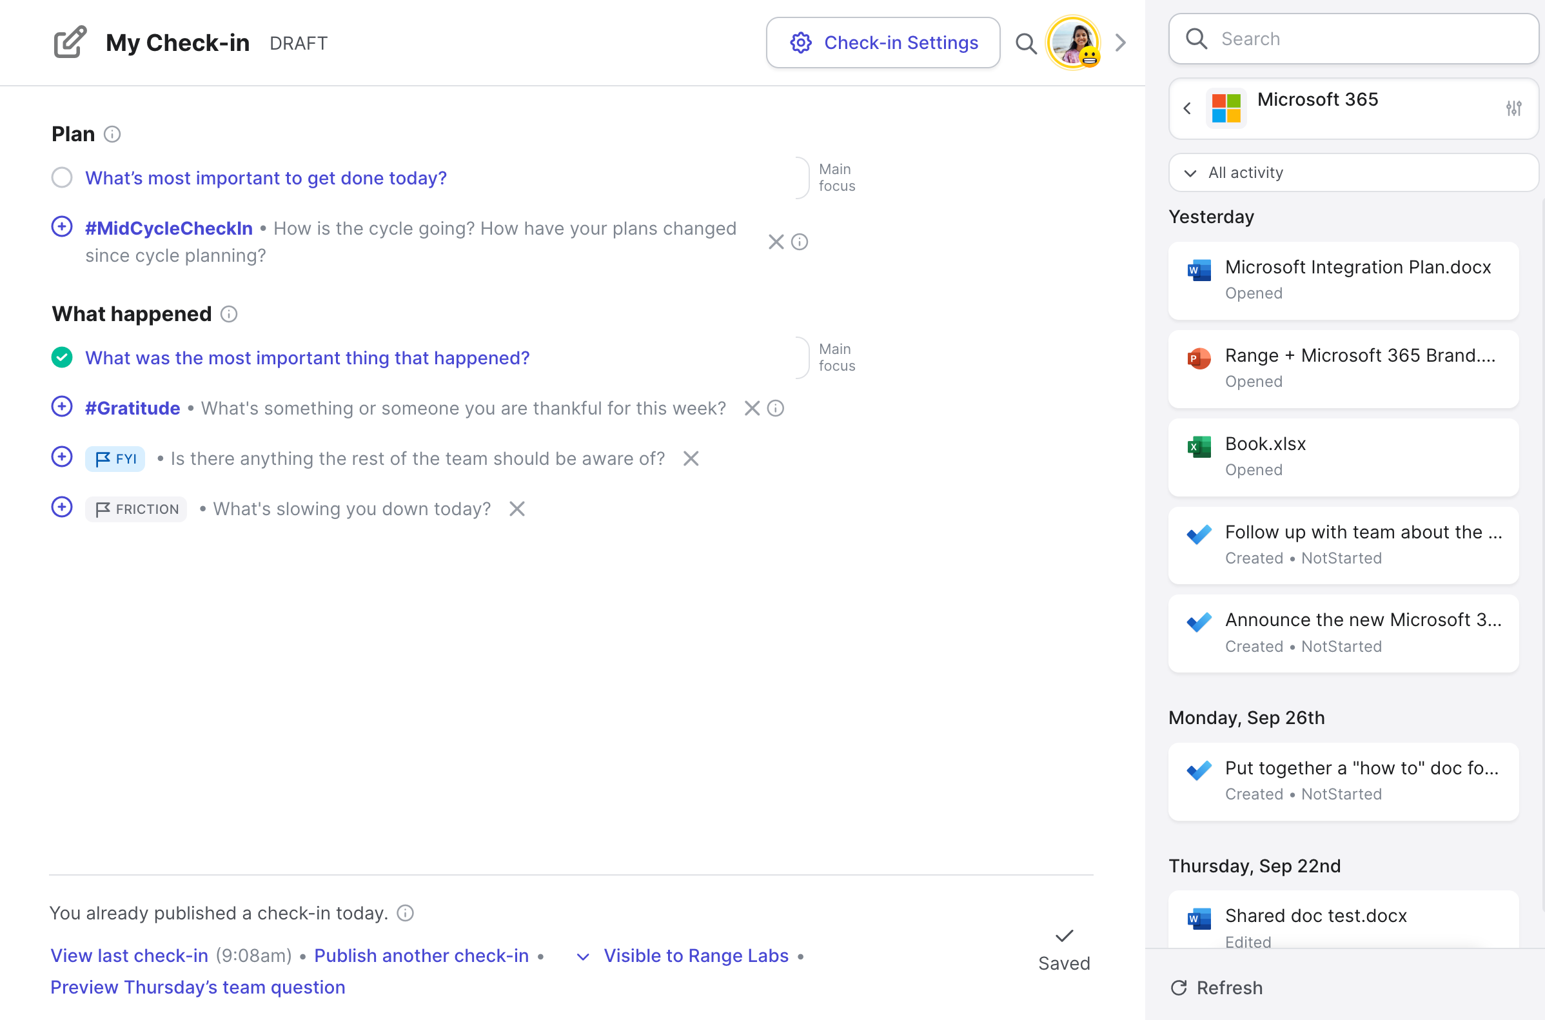Add FRICTION prompt with plus icon

point(62,507)
